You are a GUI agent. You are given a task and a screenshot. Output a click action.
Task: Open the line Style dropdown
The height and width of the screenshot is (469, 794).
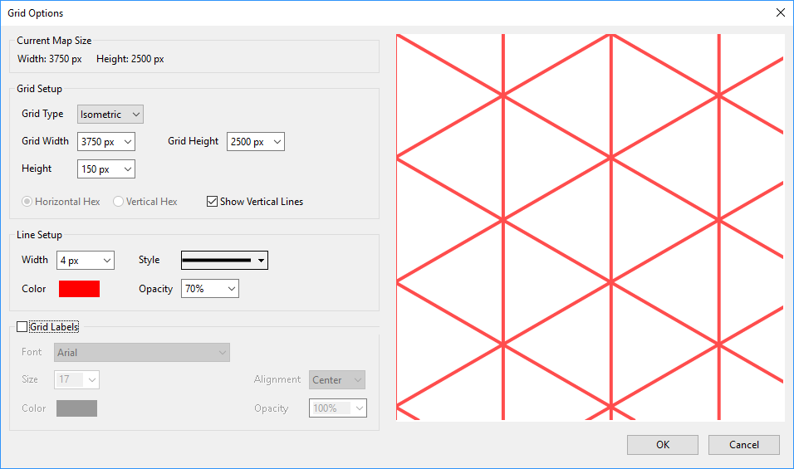coord(224,261)
